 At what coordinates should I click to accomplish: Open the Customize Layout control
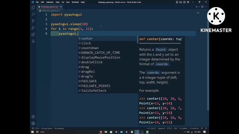coord(188,2)
